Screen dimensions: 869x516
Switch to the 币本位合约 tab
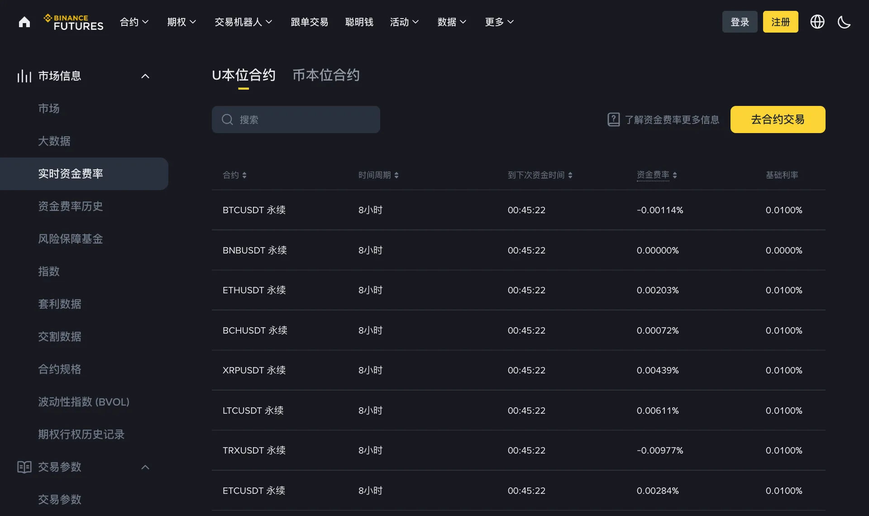tap(326, 75)
